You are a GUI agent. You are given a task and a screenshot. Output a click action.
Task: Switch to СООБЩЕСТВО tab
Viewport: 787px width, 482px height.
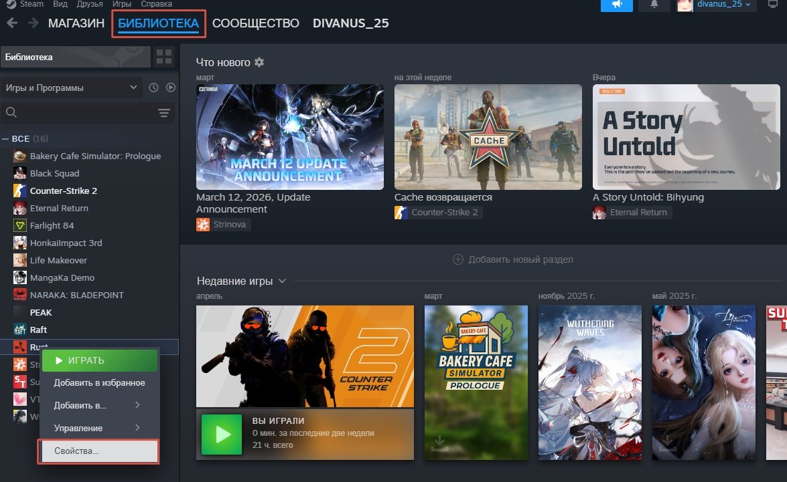(x=255, y=23)
